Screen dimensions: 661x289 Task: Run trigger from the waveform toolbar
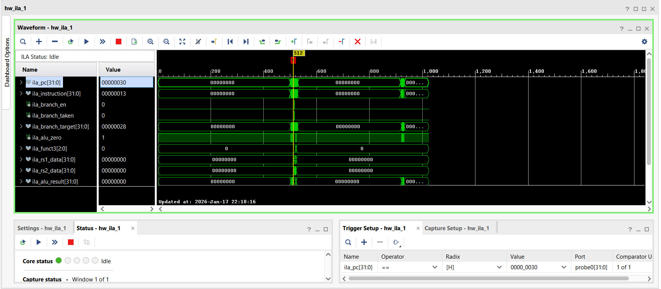[x=87, y=42]
